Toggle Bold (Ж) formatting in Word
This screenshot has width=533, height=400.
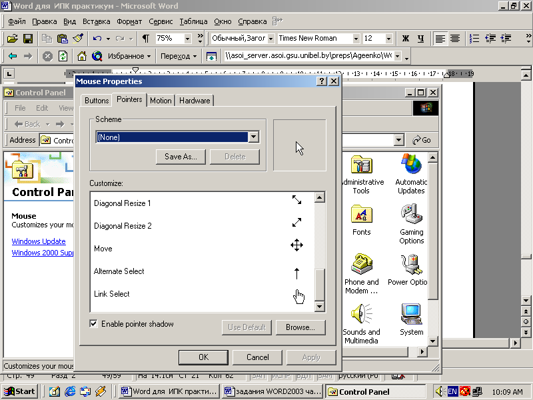[x=405, y=39]
